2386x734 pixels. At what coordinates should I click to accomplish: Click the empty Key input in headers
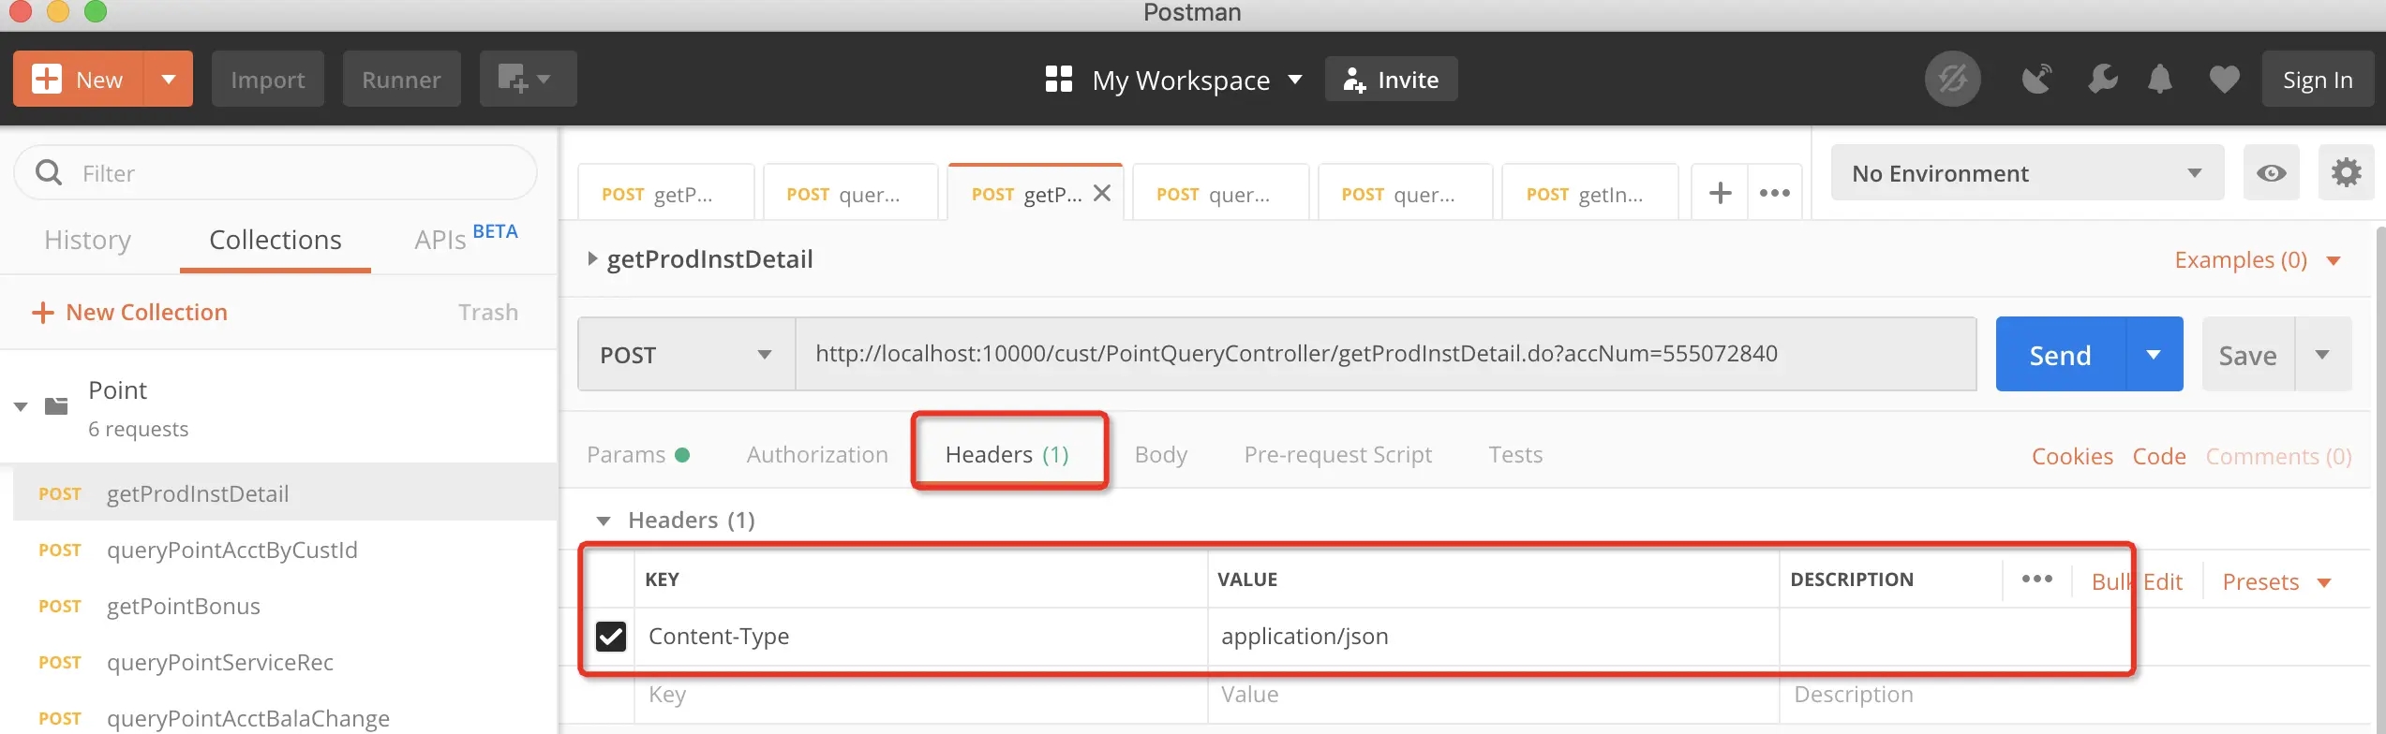pyautogui.click(x=920, y=695)
